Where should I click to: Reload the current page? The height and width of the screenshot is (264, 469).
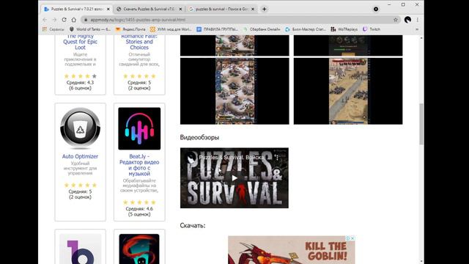point(64,20)
